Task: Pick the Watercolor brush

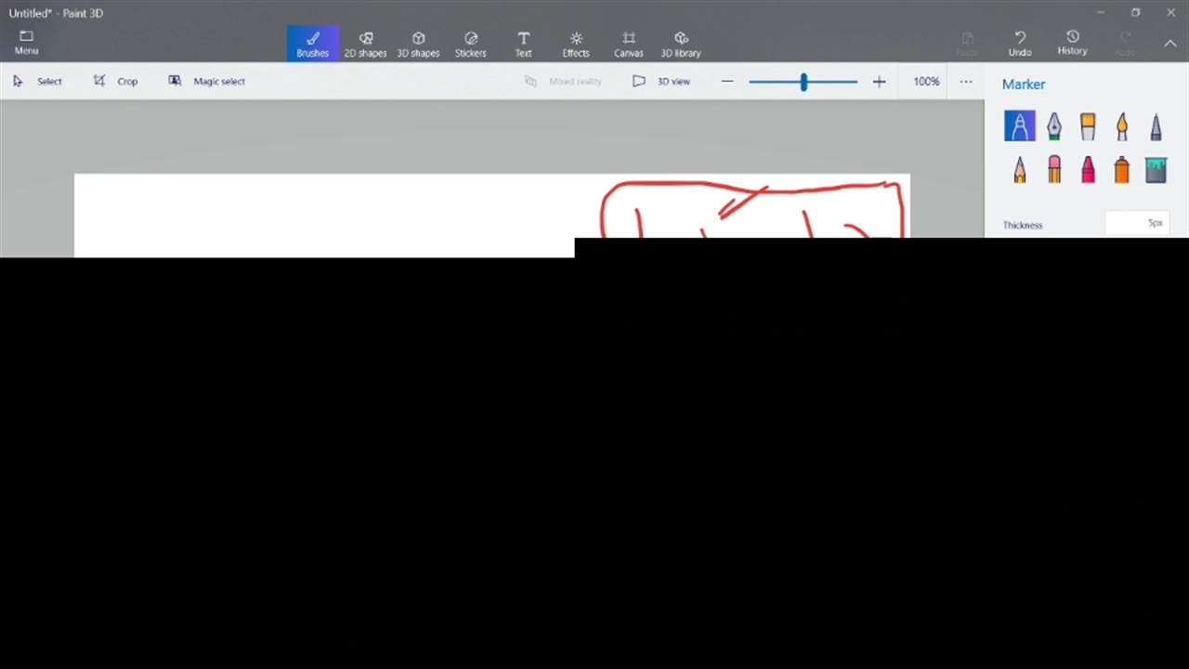Action: [x=1122, y=126]
